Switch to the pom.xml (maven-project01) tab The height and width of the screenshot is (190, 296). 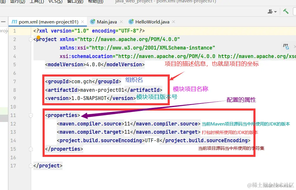(48, 22)
